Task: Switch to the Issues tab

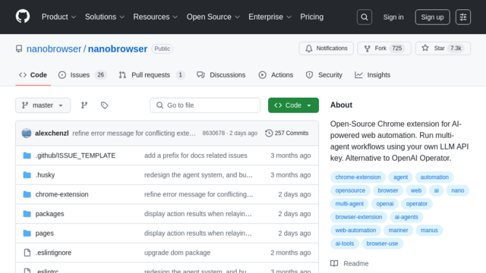Action: click(x=83, y=75)
